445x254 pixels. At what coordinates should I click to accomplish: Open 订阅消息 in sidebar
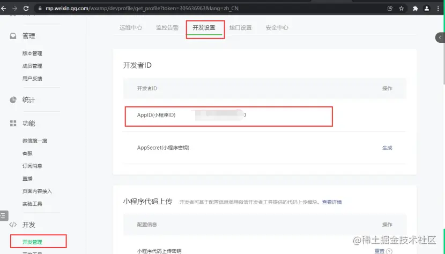[x=32, y=166]
